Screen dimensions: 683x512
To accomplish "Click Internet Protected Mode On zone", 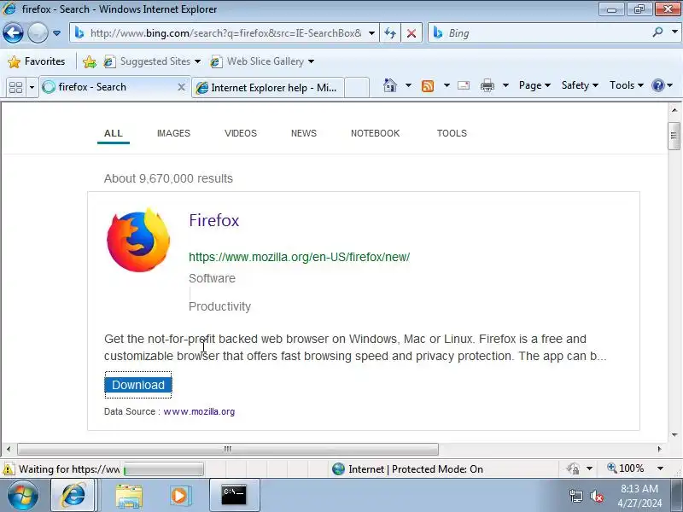I will click(407, 468).
